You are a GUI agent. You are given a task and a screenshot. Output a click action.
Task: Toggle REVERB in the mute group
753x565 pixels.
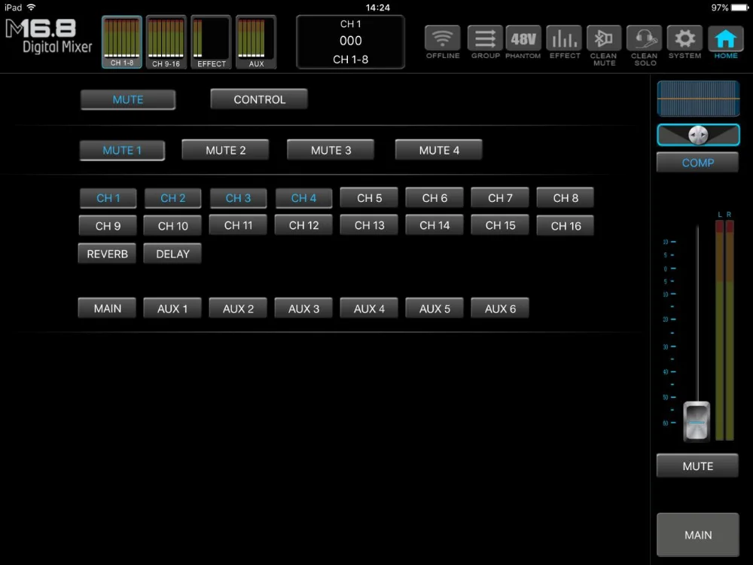coord(107,254)
